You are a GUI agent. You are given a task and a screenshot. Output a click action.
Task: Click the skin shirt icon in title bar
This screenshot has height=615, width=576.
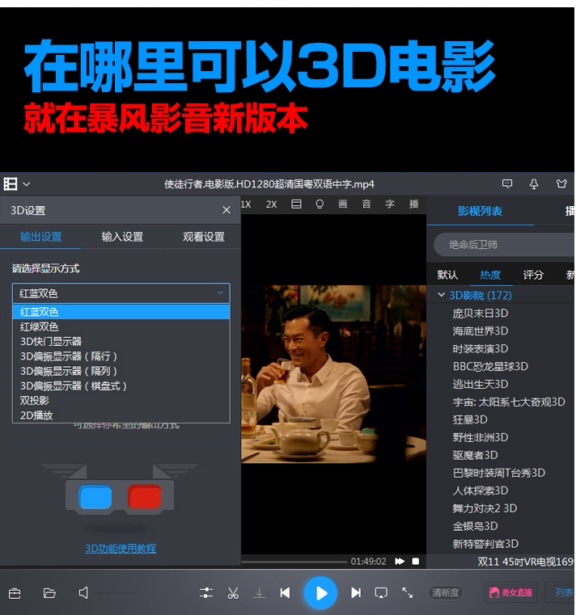561,184
